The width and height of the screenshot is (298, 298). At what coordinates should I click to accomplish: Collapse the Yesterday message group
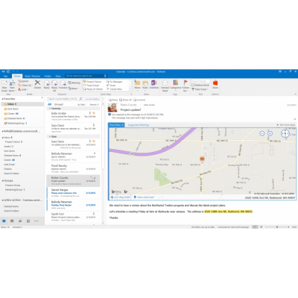pyautogui.click(x=50, y=109)
